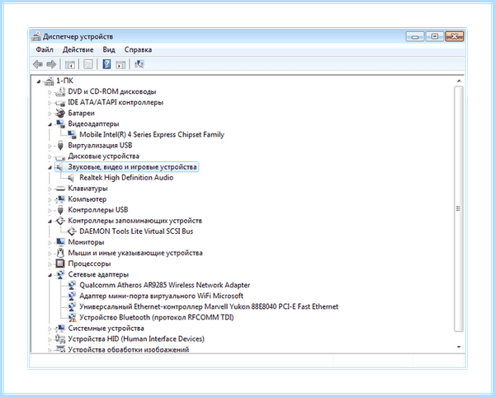Click the Системные устройства icon
Viewport: 495px width, 397px height.
[x=59, y=329]
